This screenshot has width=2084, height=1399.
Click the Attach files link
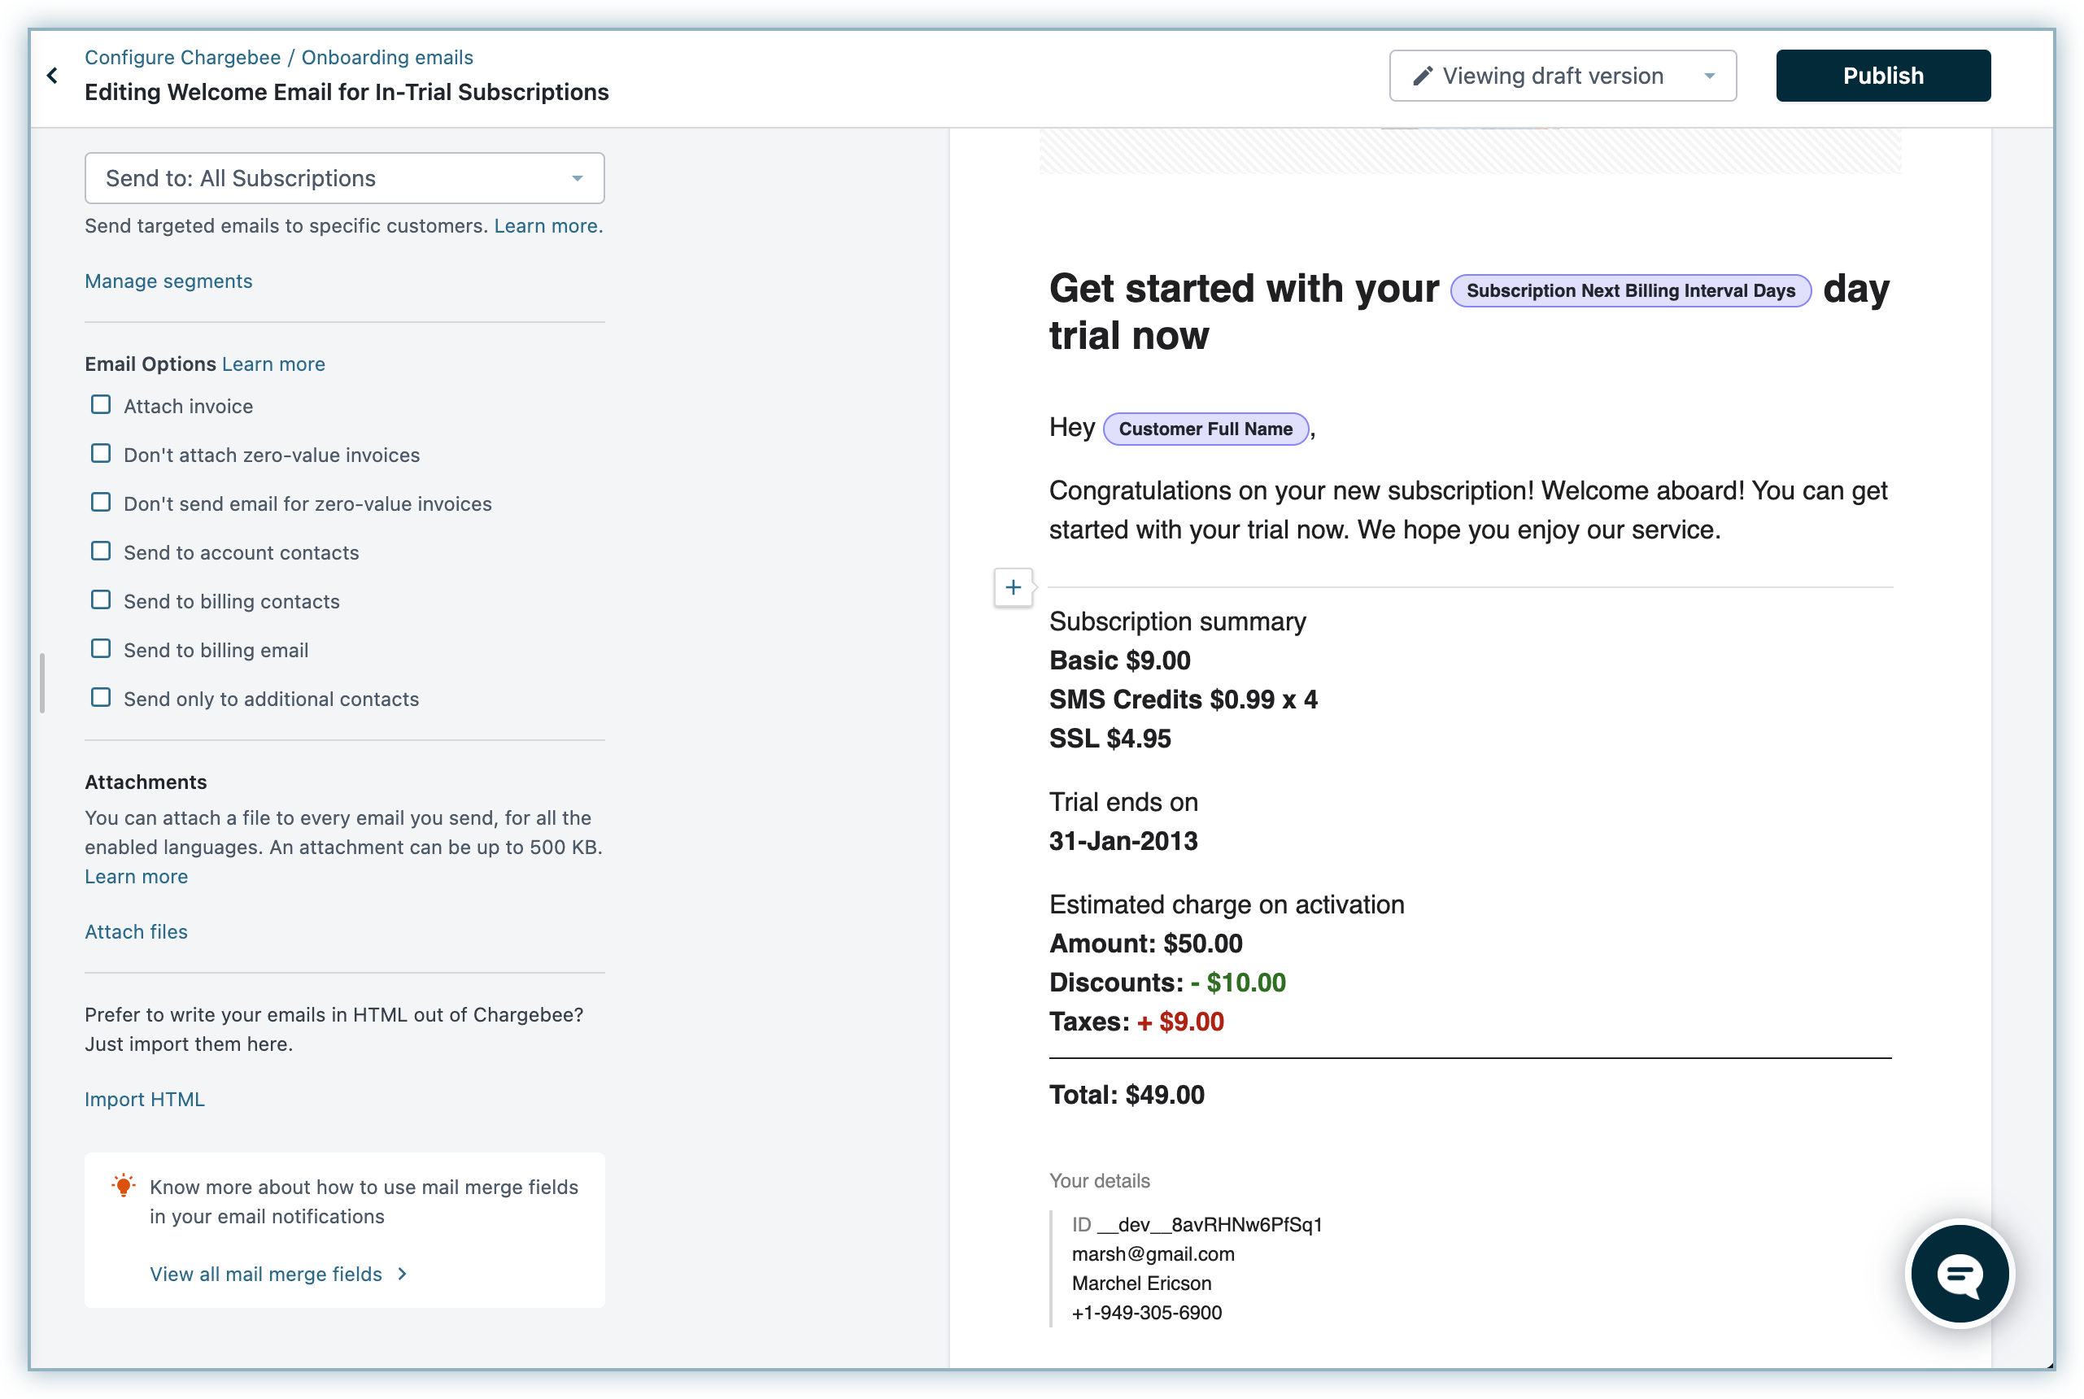point(136,931)
